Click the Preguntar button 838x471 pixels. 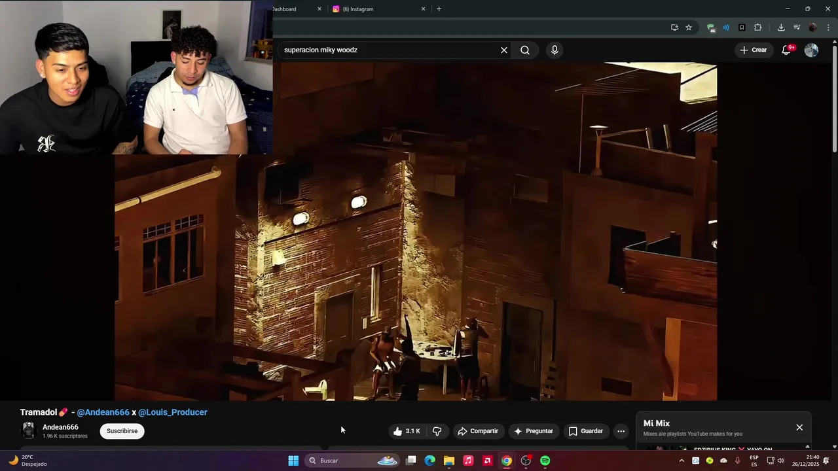pos(534,431)
